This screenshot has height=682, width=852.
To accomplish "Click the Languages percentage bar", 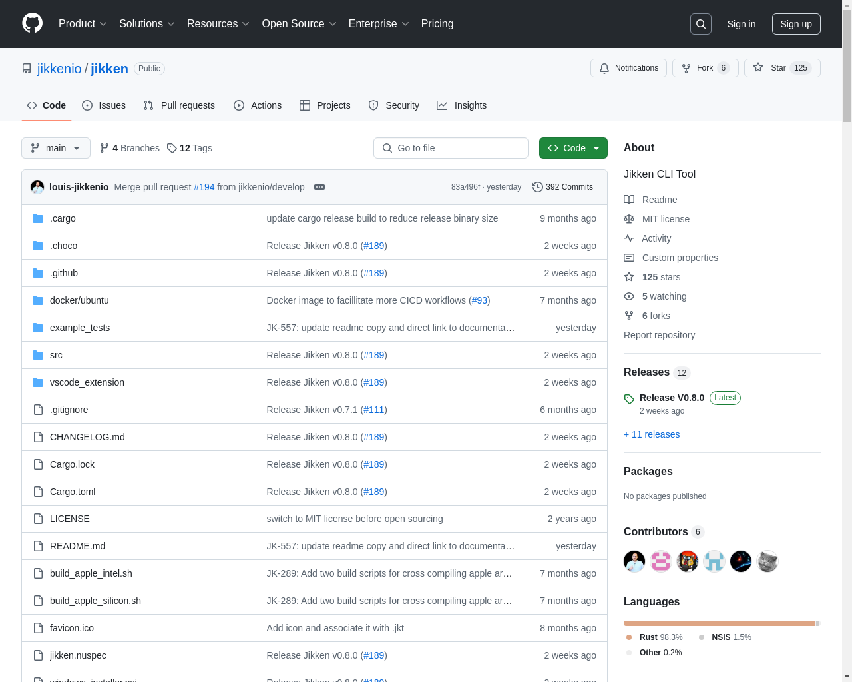I will pyautogui.click(x=722, y=623).
